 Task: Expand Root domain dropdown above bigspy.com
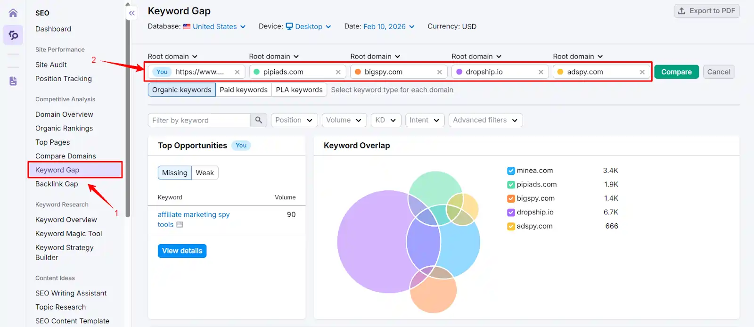pos(376,57)
